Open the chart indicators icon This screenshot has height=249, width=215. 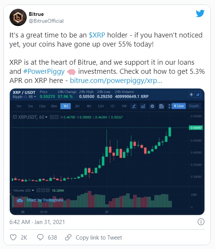pos(143,106)
